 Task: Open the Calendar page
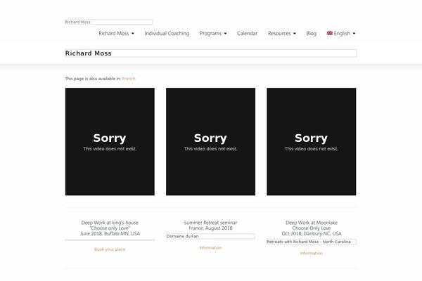click(x=247, y=33)
